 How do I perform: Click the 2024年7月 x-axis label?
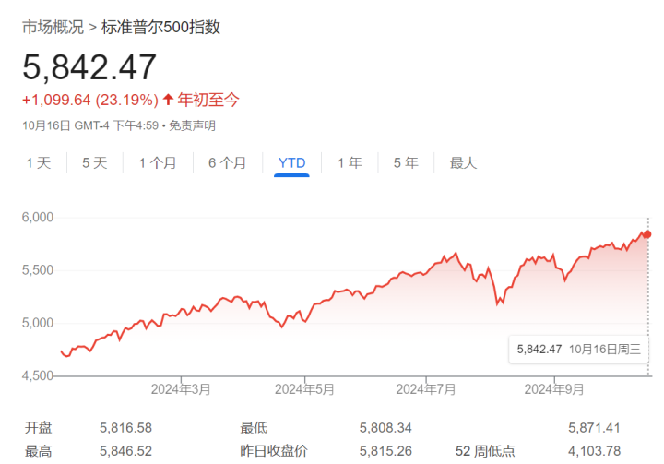[426, 389]
